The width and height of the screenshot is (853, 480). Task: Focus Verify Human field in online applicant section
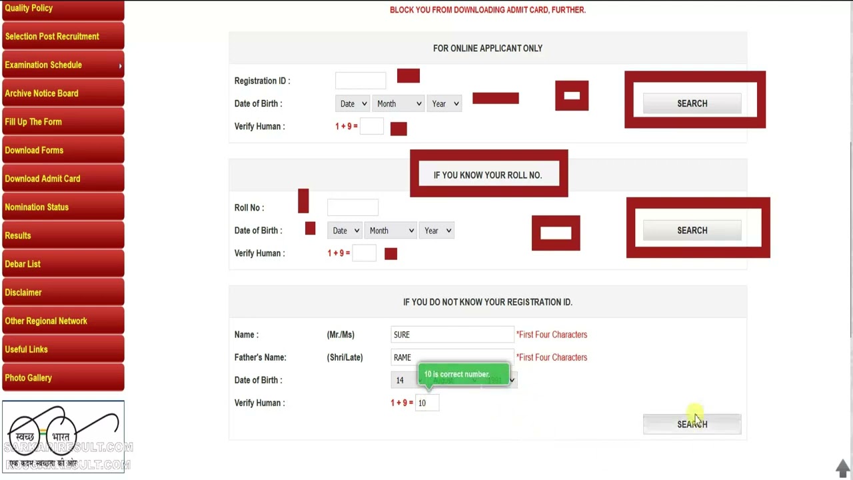click(371, 126)
